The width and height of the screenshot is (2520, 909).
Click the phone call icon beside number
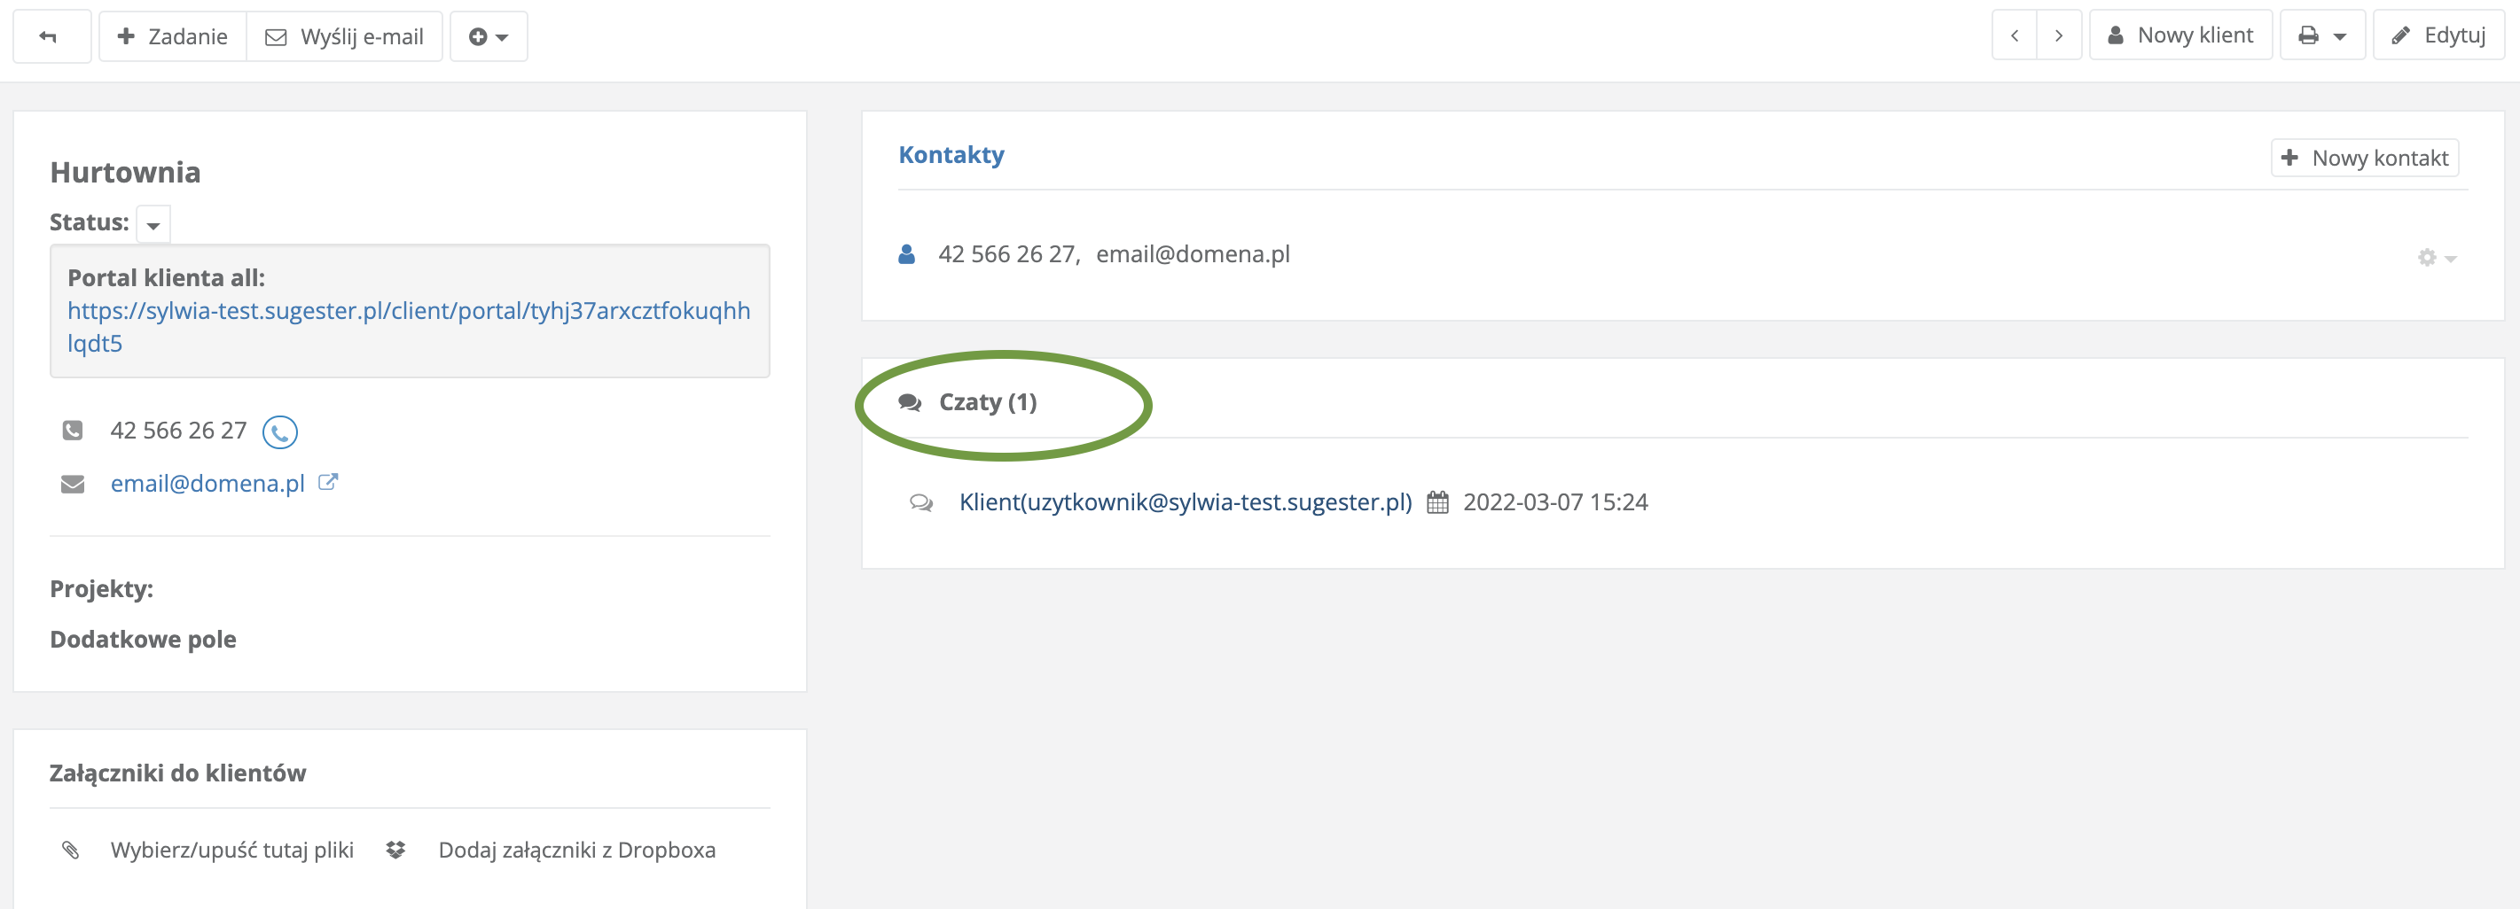point(280,432)
